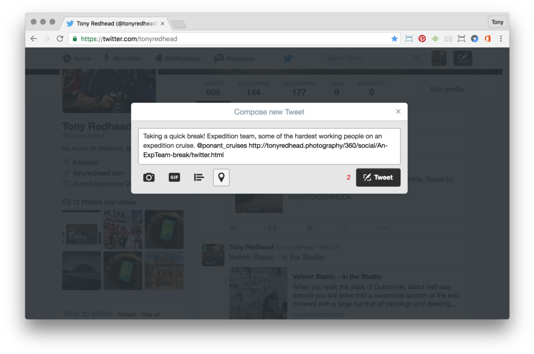Open the Velimir Stanic - In the Studio card title
The image size is (534, 354).
click(337, 276)
